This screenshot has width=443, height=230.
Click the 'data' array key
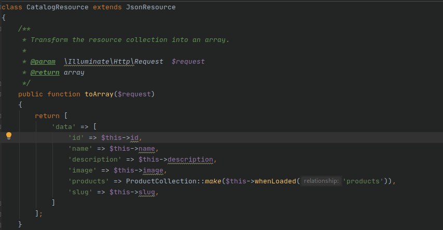click(x=64, y=127)
